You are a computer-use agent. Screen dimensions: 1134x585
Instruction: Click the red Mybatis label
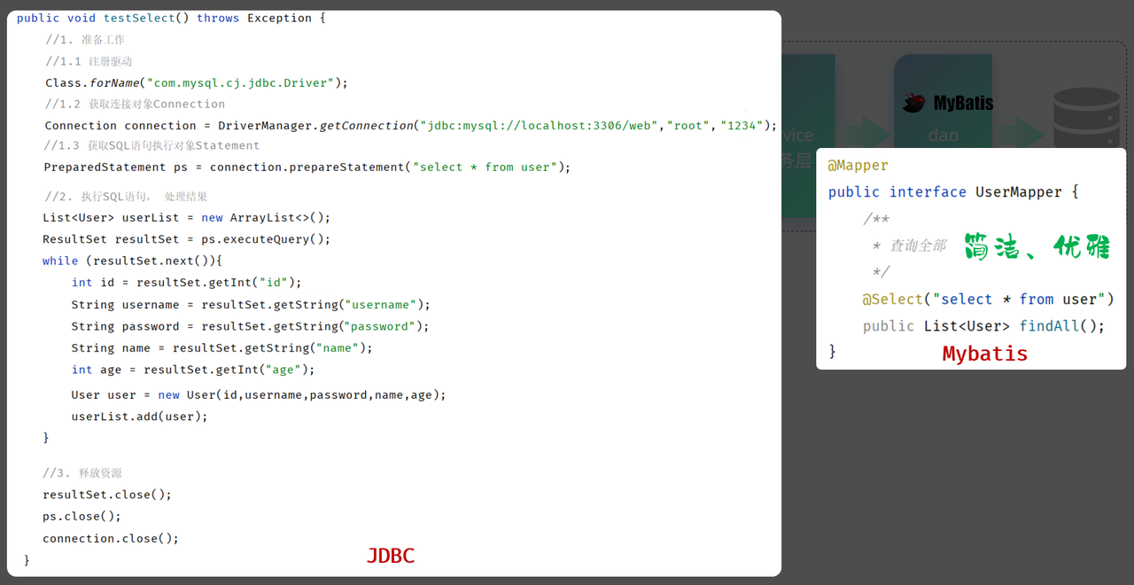(984, 354)
